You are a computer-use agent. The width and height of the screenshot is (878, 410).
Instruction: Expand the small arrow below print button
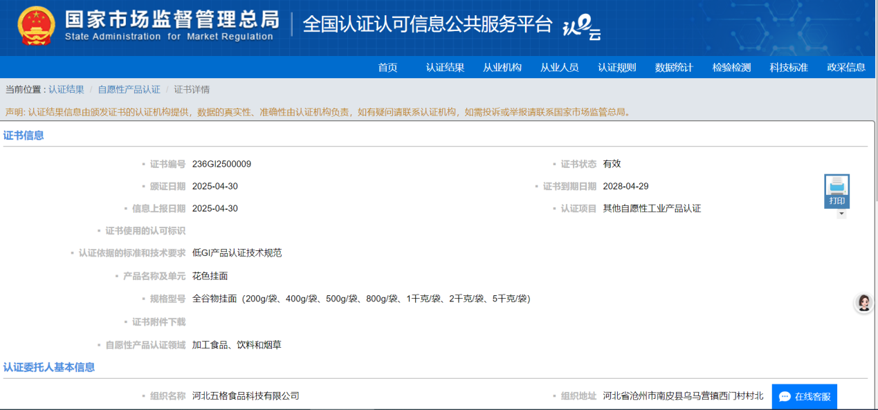click(x=841, y=214)
